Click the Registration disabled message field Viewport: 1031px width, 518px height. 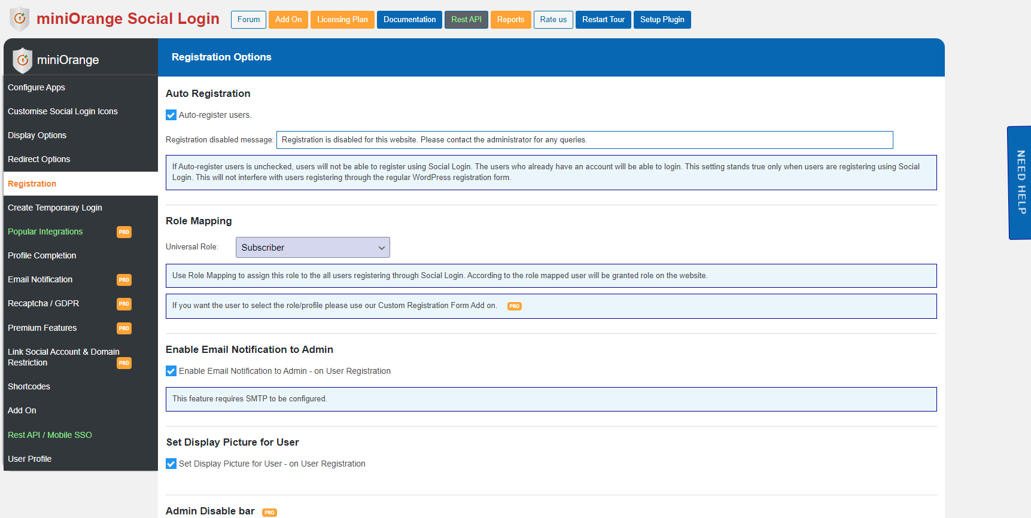[585, 140]
